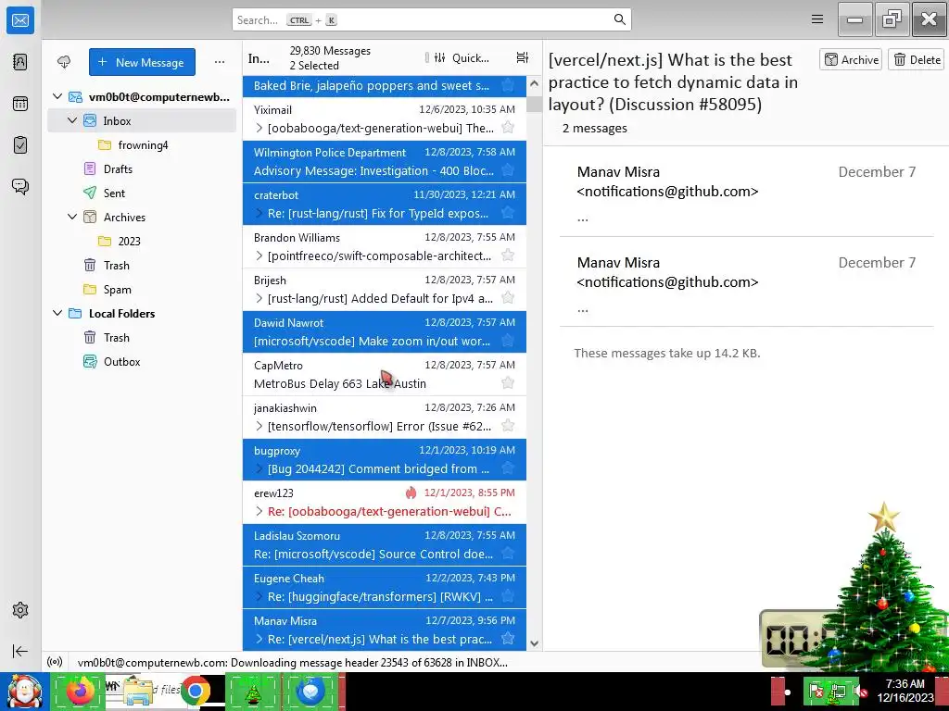
Task: Click the muted volume tray icon
Action: pyautogui.click(x=863, y=692)
